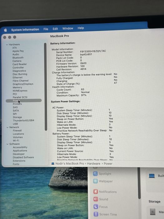
Task: Select Disc Burning in sidebar
Action: point(20,74)
